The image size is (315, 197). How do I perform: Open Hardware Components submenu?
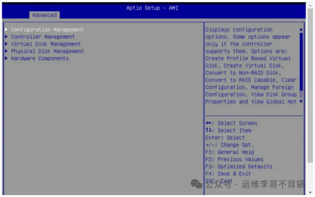(40, 58)
